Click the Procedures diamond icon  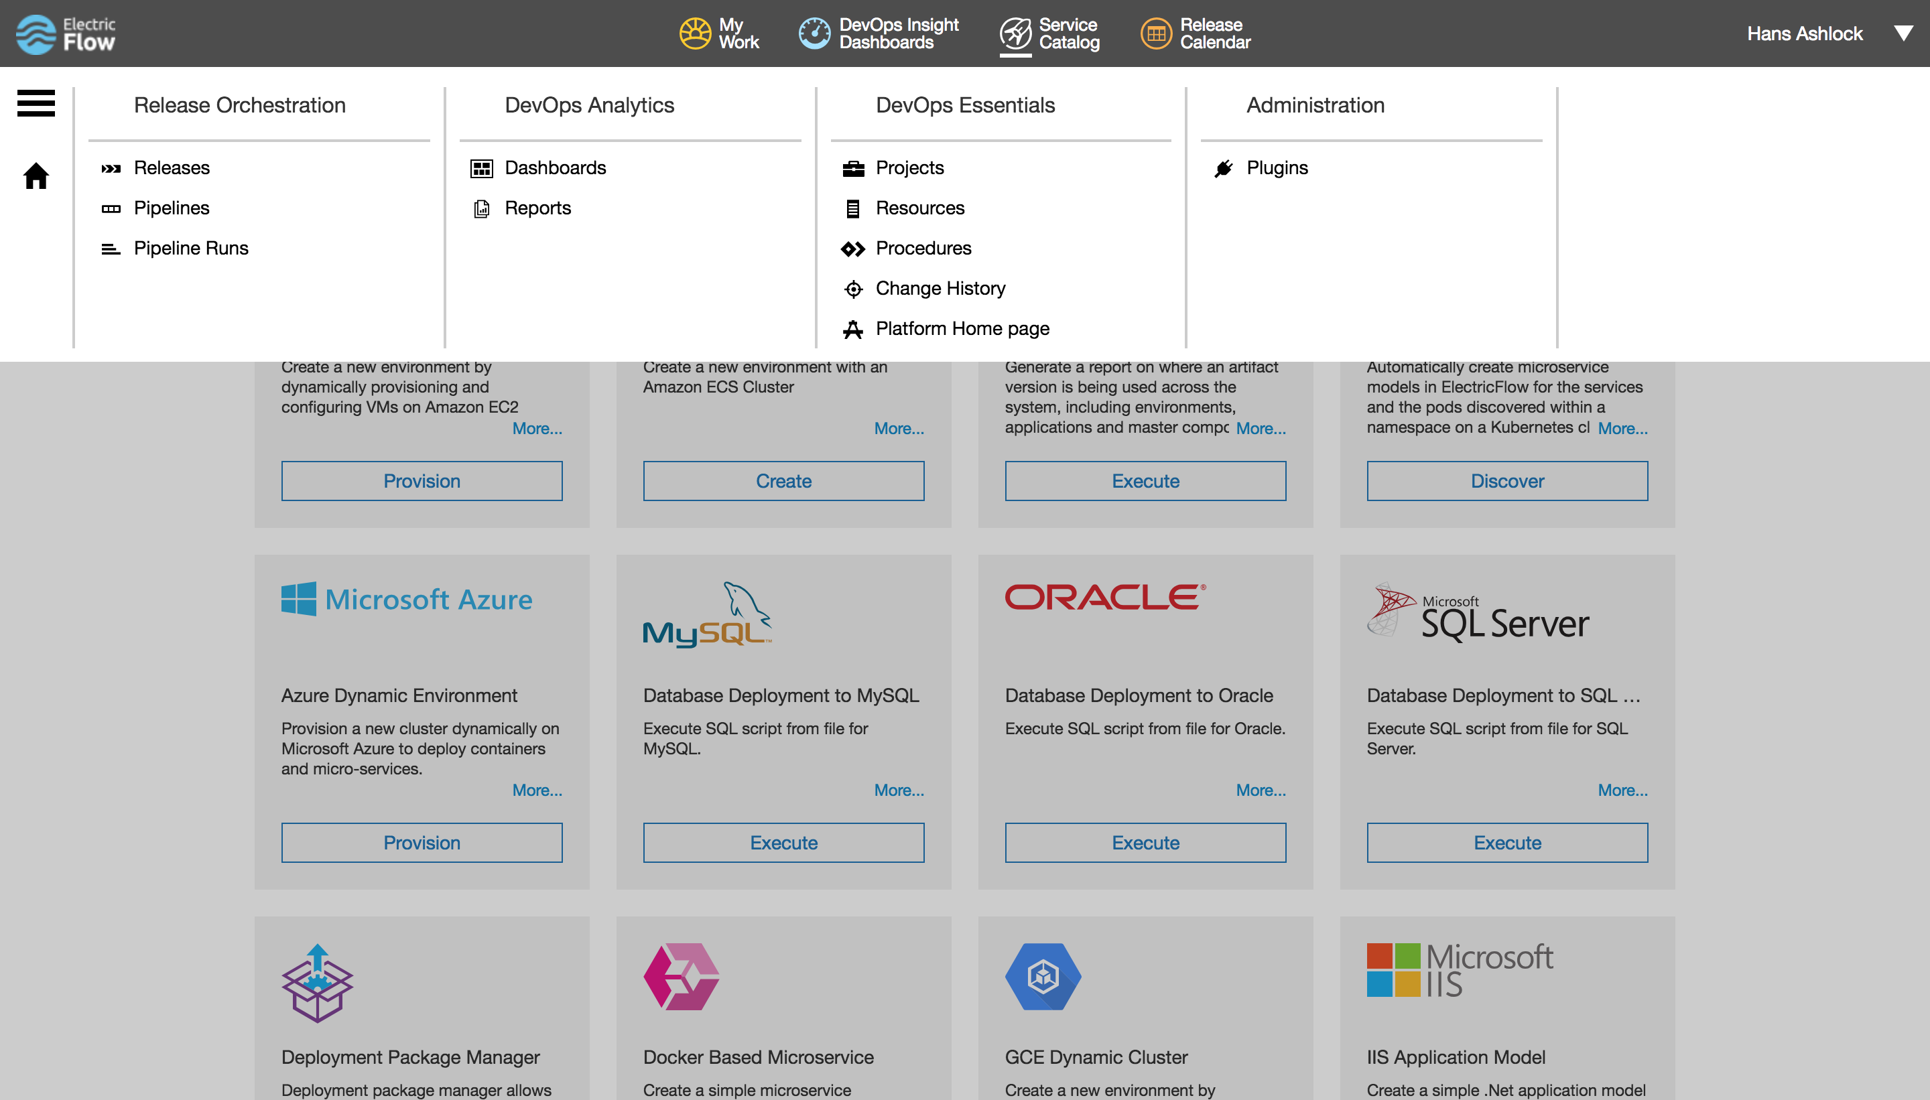tap(853, 249)
